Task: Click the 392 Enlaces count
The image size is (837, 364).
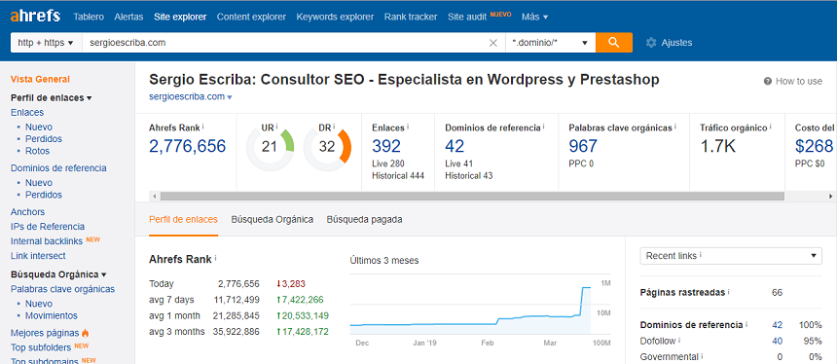Action: 386,146
